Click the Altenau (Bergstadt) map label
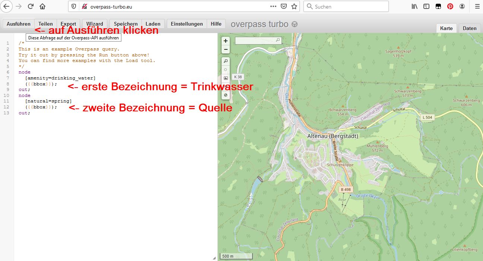 point(333,136)
